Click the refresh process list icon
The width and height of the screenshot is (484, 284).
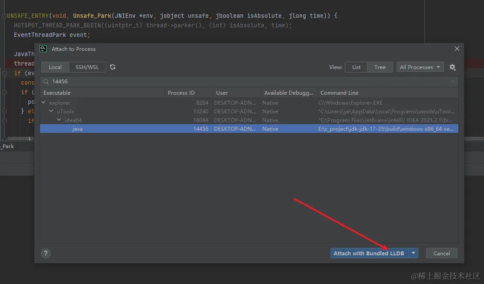113,67
